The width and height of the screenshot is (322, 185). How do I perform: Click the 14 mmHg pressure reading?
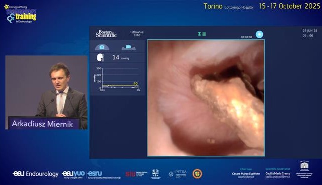coord(121,58)
